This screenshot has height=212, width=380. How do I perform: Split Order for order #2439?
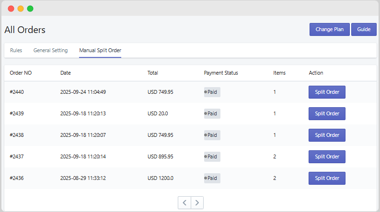click(x=327, y=113)
